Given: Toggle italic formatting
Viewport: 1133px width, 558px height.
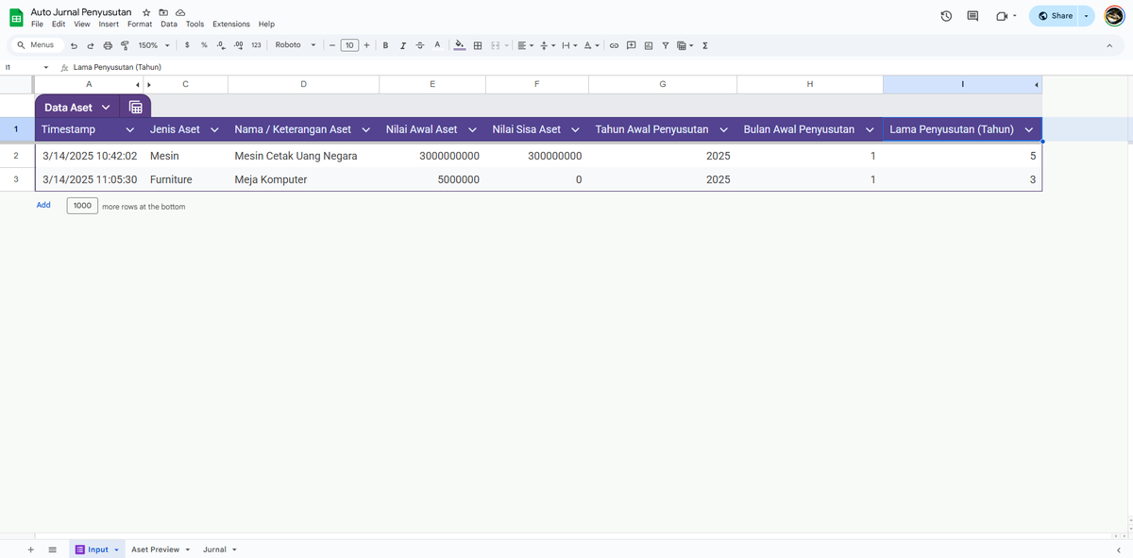Looking at the screenshot, I should pyautogui.click(x=402, y=45).
